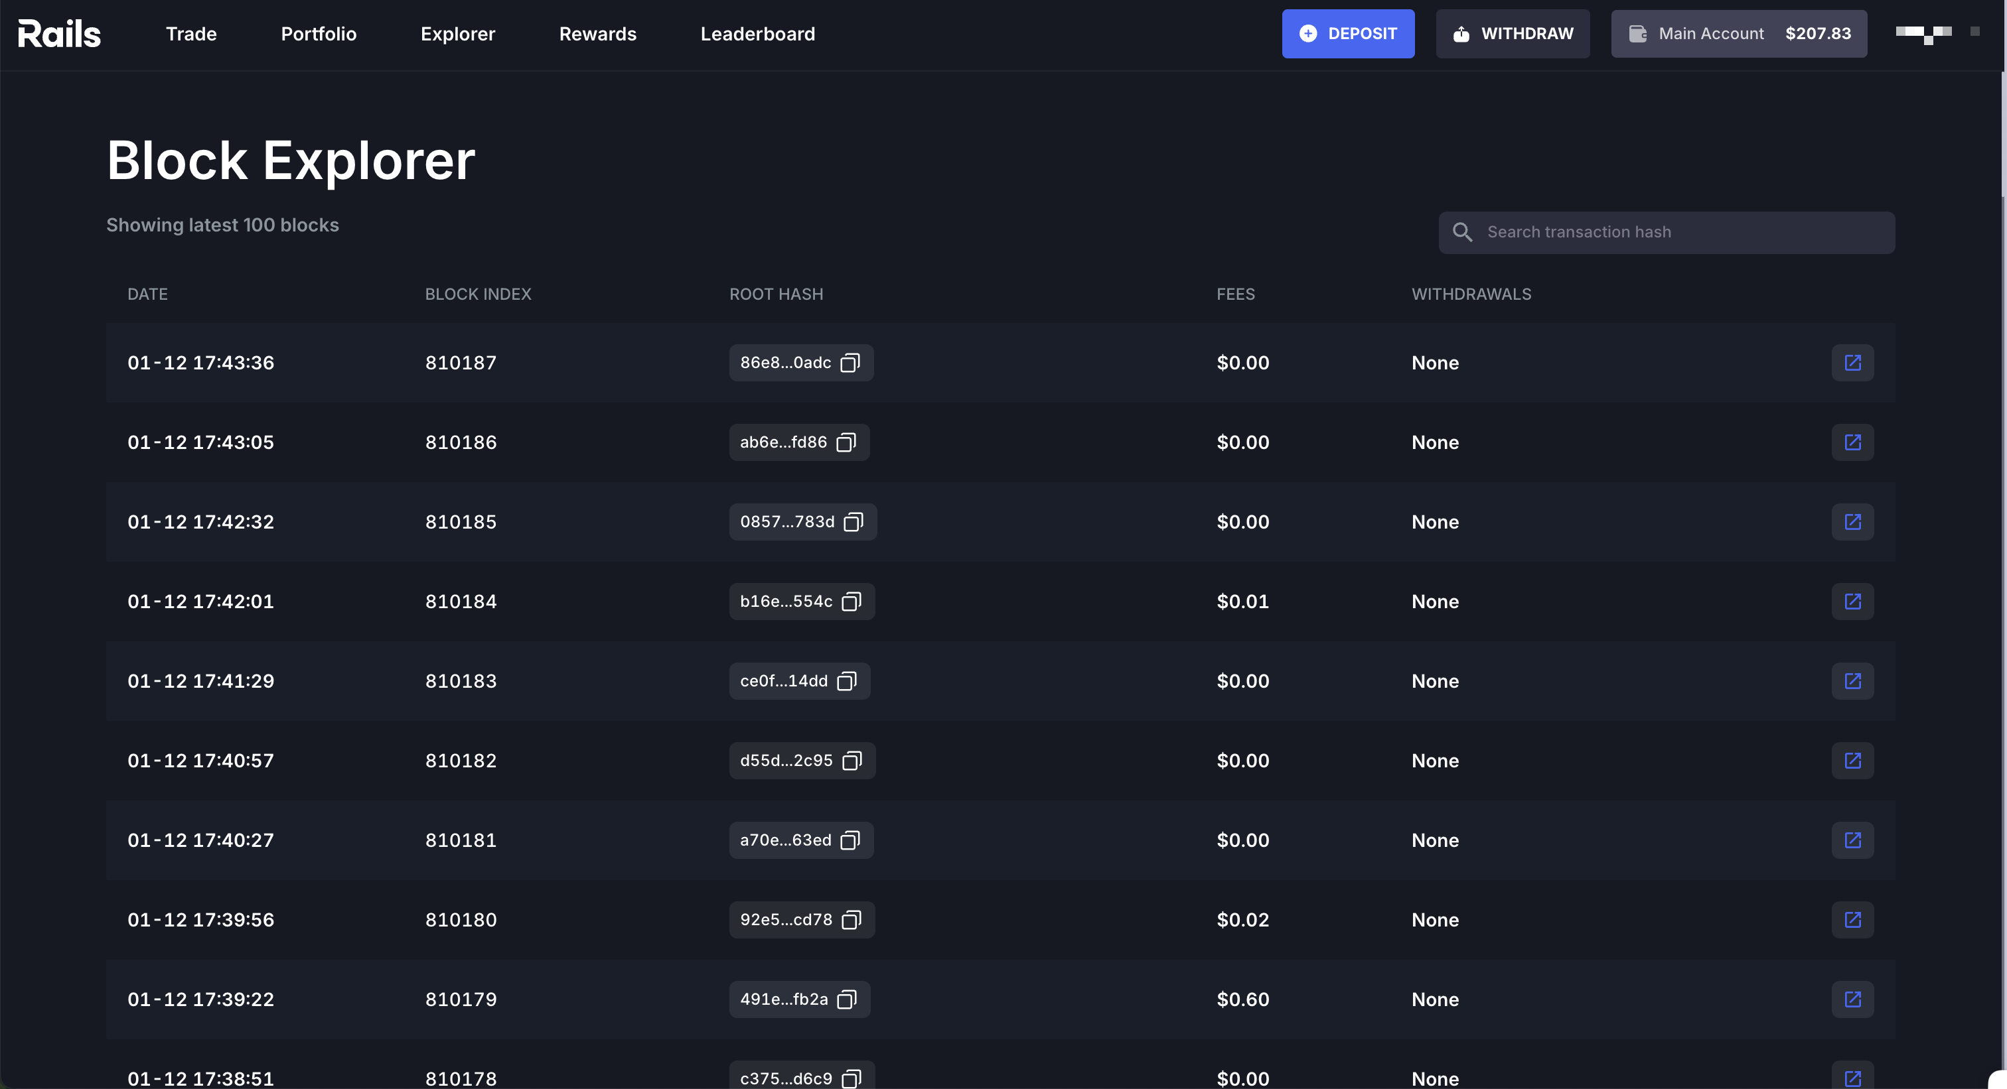The width and height of the screenshot is (2007, 1089).
Task: Open block 810182 in new view
Action: [x=1852, y=761]
